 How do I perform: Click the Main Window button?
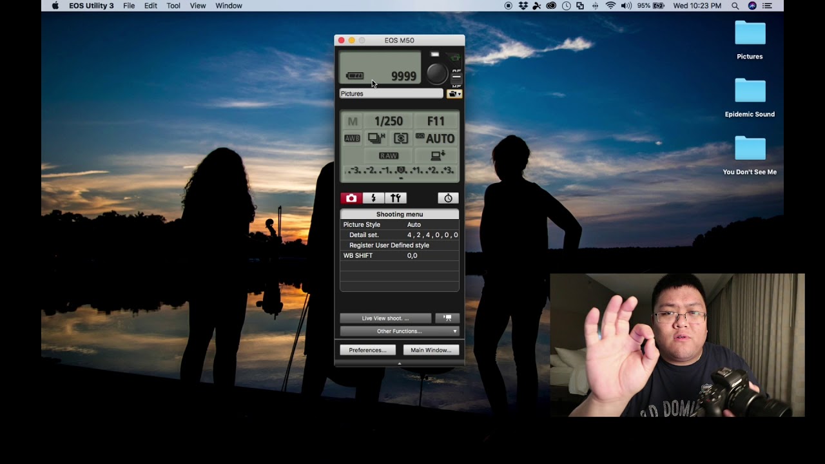431,350
